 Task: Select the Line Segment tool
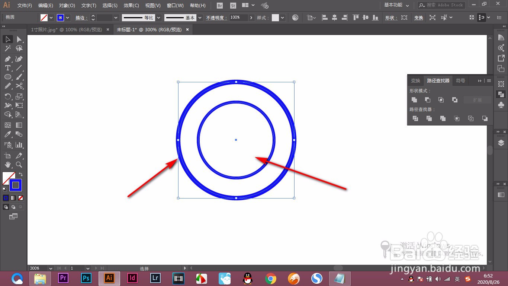[19, 68]
